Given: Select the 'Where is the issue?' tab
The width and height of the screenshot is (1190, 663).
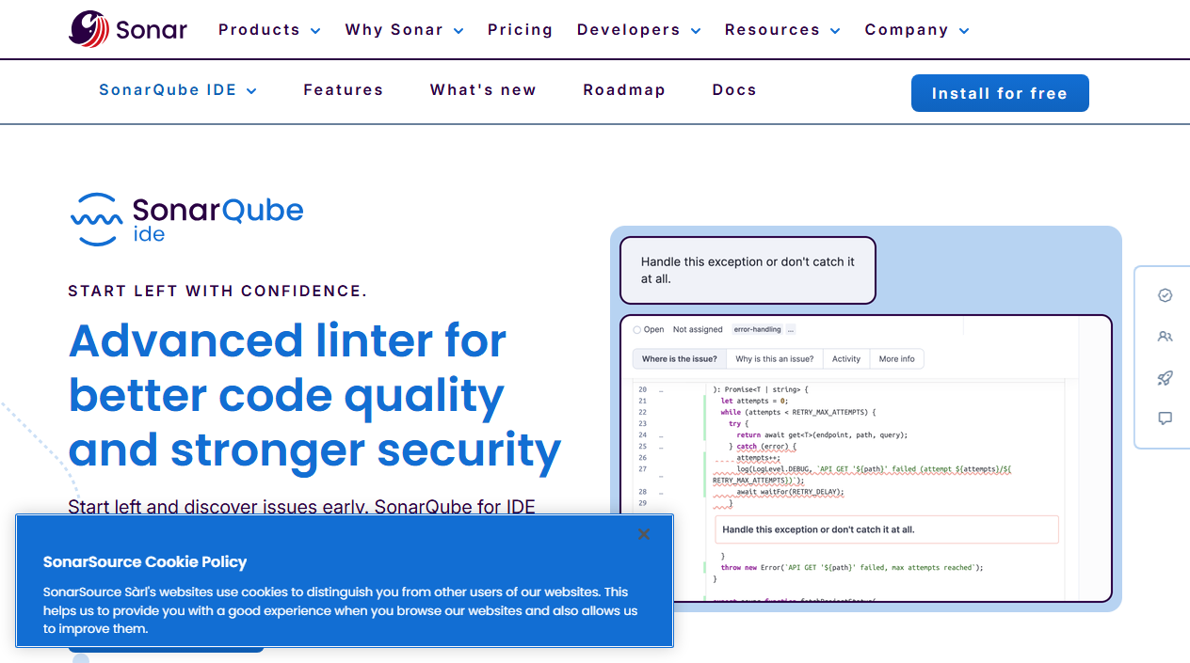Looking at the screenshot, I should coord(680,359).
